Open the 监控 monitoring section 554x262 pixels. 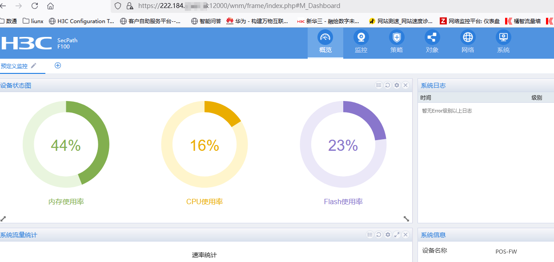click(x=361, y=43)
